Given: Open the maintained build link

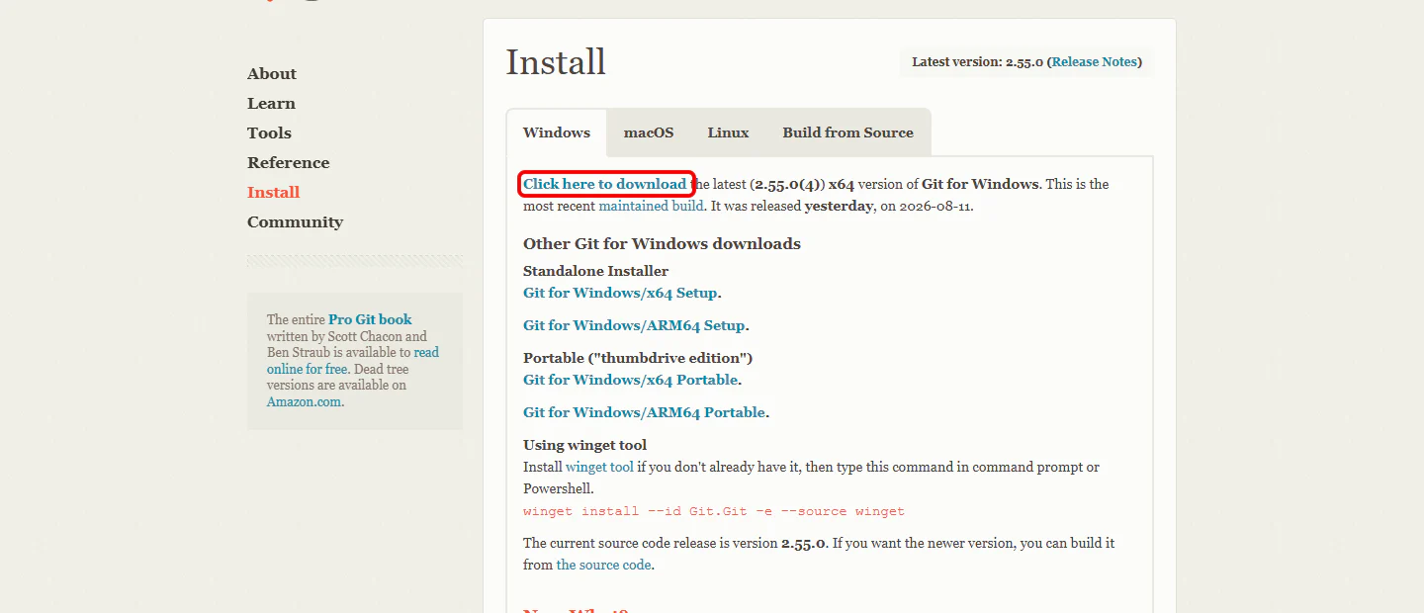Looking at the screenshot, I should coord(651,207).
